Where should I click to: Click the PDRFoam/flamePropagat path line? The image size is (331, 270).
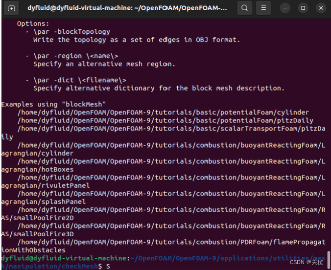click(171, 243)
